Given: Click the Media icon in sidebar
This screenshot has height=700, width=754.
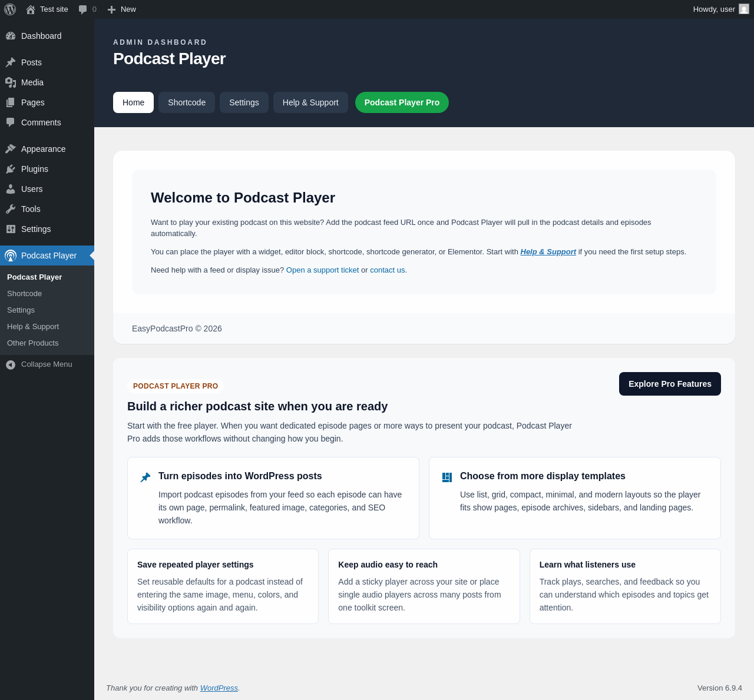Looking at the screenshot, I should click(11, 82).
